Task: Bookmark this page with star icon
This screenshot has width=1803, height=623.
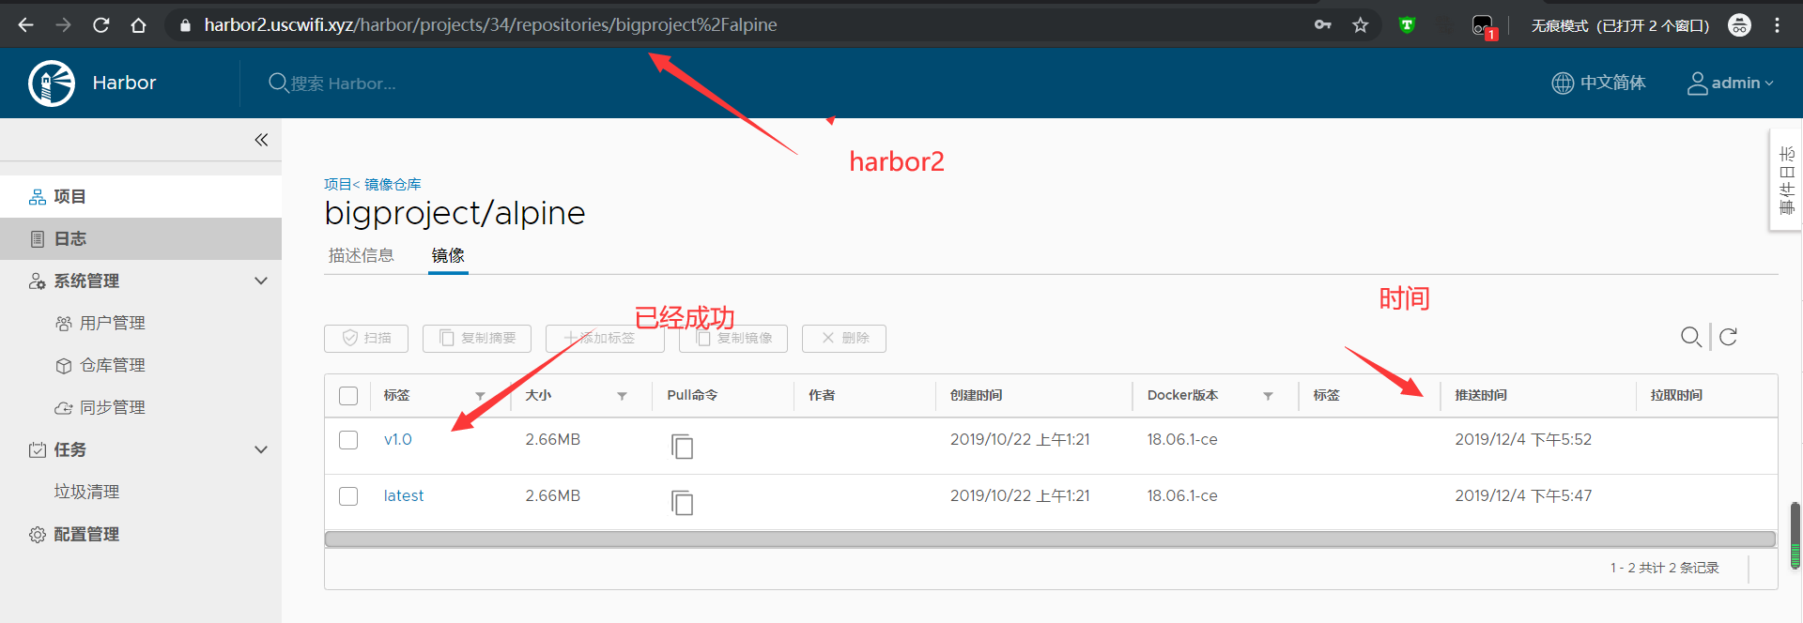Action: [x=1361, y=25]
